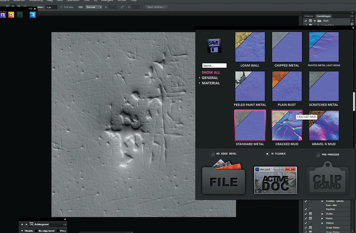Click SHOW ALL in the preset filter
Viewport: 356px width, 233px height.
pyautogui.click(x=211, y=72)
